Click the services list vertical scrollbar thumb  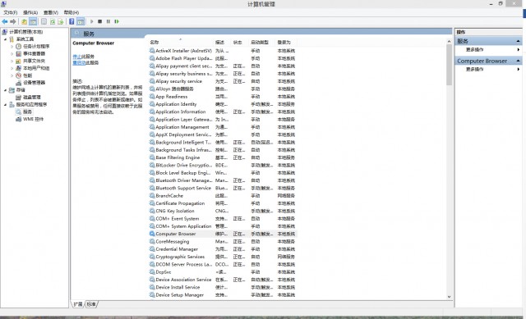tap(449, 65)
